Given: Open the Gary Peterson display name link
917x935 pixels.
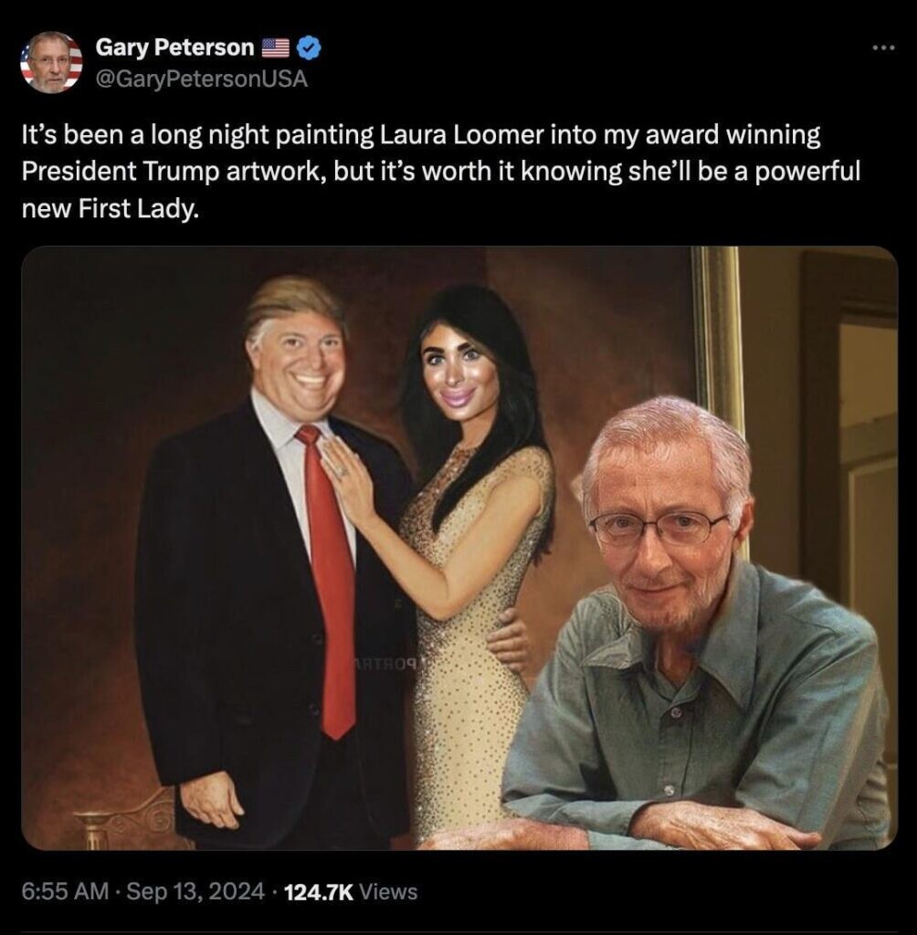Looking at the screenshot, I should point(174,47).
